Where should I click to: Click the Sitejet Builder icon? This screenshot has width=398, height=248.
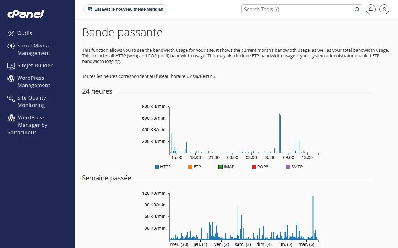click(11, 66)
